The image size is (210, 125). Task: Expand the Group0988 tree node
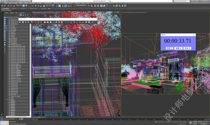point(7,30)
